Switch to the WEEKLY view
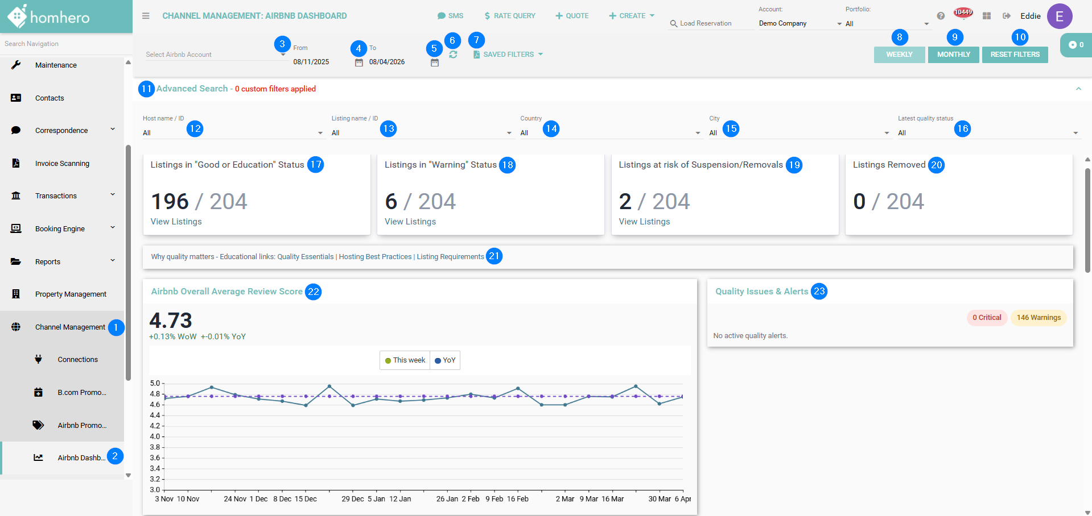Image resolution: width=1092 pixels, height=516 pixels. (899, 55)
